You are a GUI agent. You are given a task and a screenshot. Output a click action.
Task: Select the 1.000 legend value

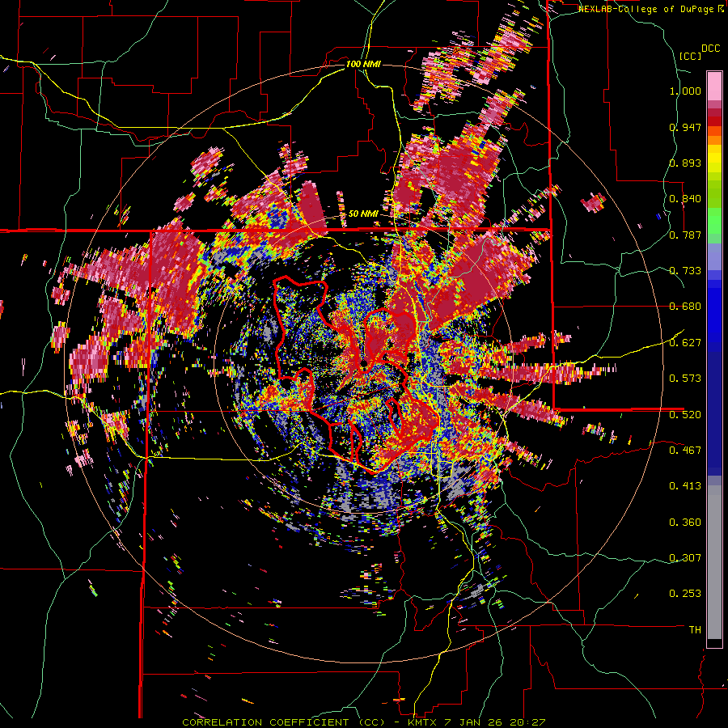(x=685, y=91)
